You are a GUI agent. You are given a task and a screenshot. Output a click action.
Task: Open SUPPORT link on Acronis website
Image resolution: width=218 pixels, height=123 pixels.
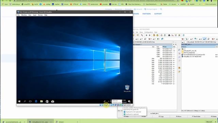click(158, 14)
